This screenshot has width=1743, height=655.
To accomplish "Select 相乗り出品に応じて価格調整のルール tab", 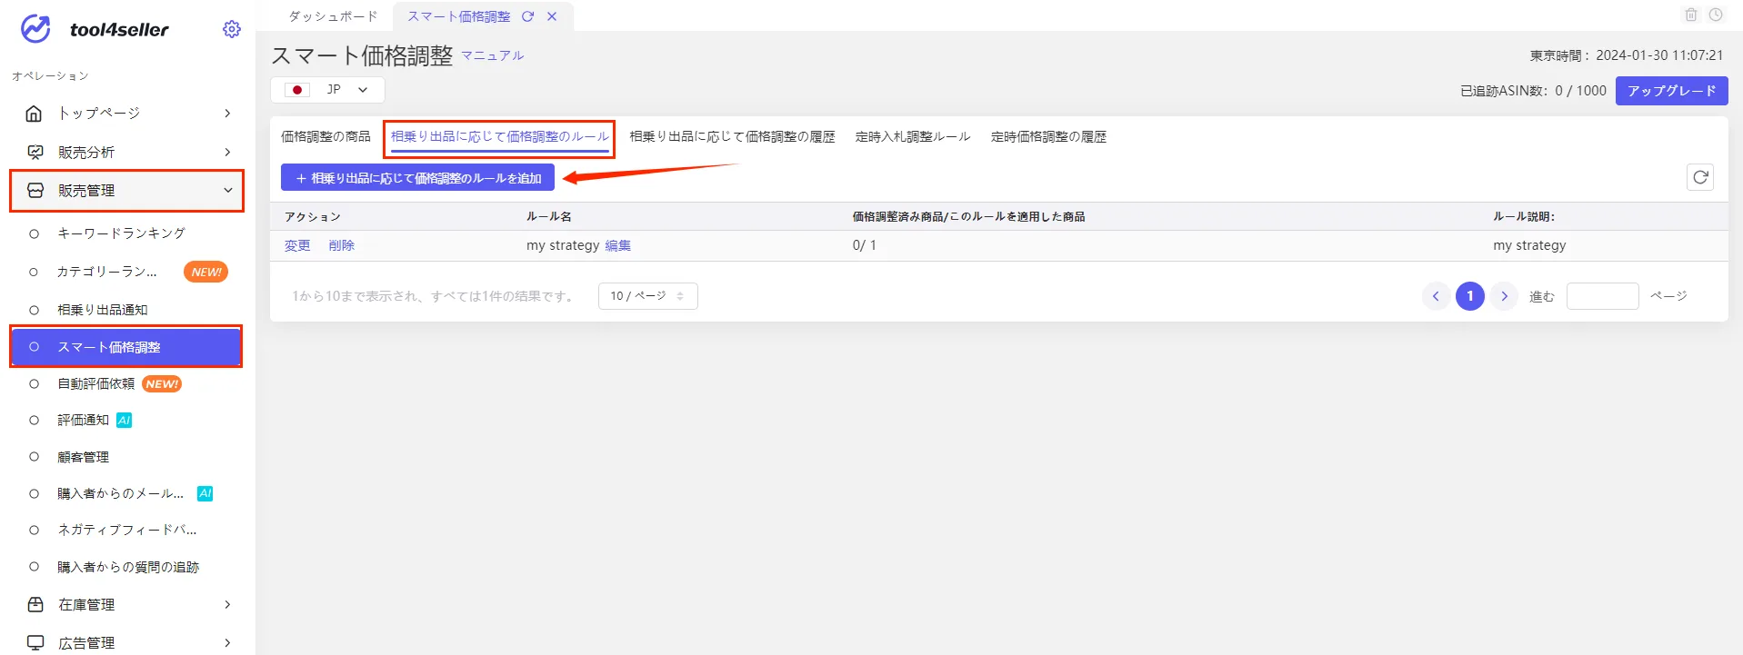I will coord(499,136).
